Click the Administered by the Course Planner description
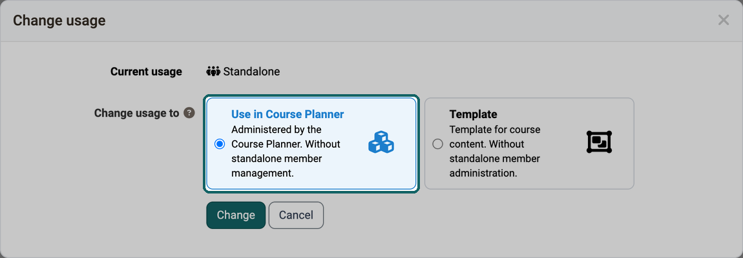The width and height of the screenshot is (743, 258). tap(286, 152)
